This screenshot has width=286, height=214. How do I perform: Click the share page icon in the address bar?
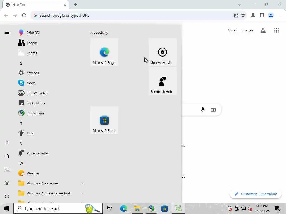[x=236, y=15]
